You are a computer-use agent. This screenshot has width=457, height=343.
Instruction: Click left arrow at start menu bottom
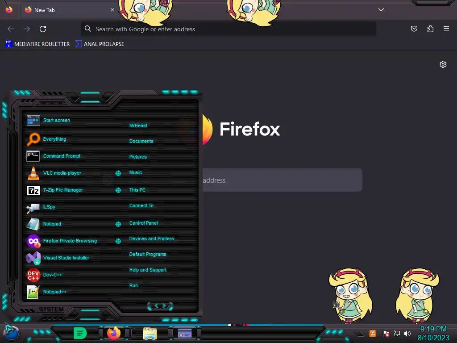[156, 305]
